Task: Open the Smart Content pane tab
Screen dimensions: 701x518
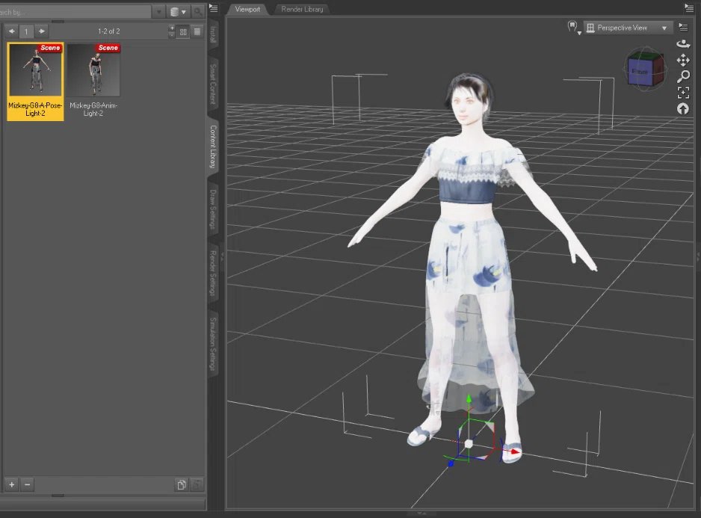Action: [213, 84]
